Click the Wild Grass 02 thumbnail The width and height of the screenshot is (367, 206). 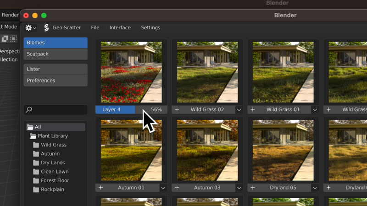[x=207, y=72]
